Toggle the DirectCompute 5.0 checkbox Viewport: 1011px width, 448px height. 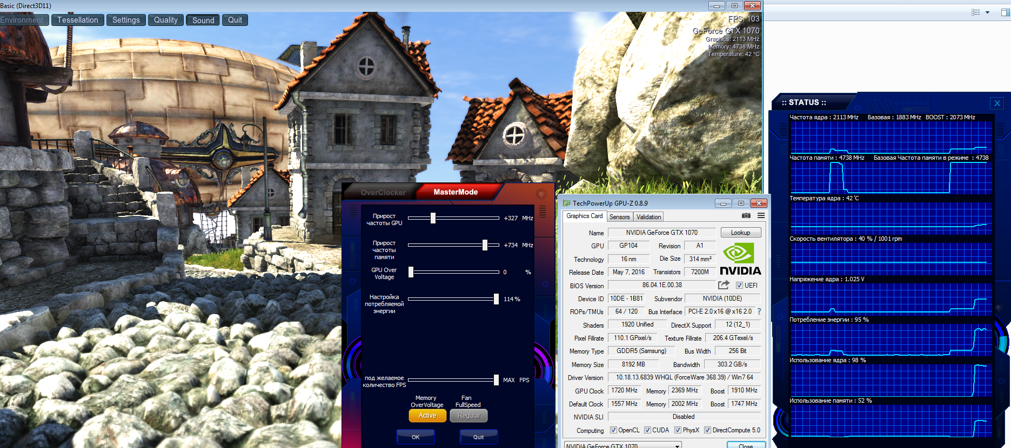click(707, 430)
